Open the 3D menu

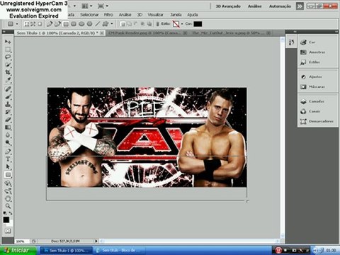[x=140, y=15]
